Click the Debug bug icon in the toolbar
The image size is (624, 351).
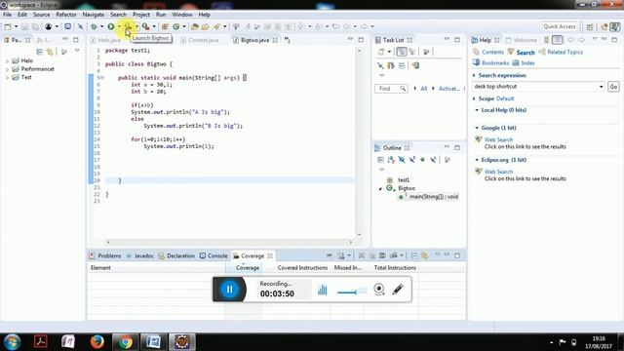click(94, 26)
